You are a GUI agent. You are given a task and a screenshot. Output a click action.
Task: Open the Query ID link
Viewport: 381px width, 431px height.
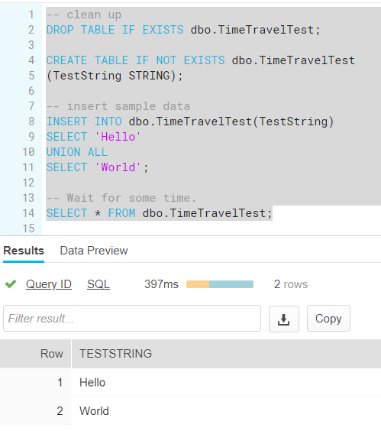(x=49, y=284)
